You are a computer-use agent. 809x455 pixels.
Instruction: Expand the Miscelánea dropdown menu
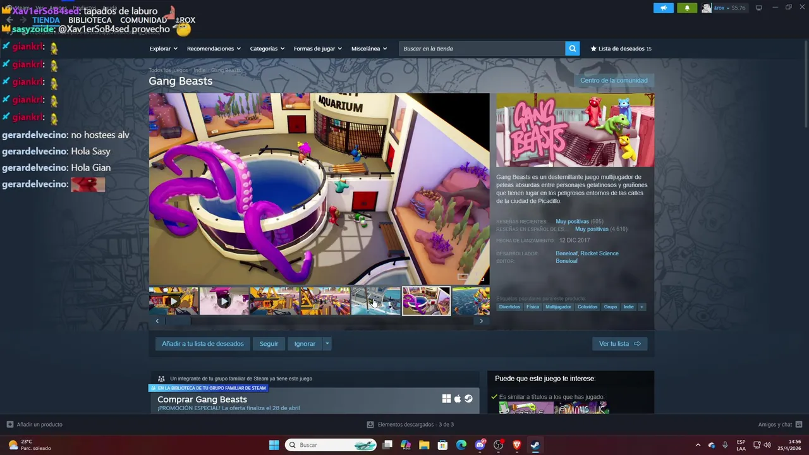[369, 49]
